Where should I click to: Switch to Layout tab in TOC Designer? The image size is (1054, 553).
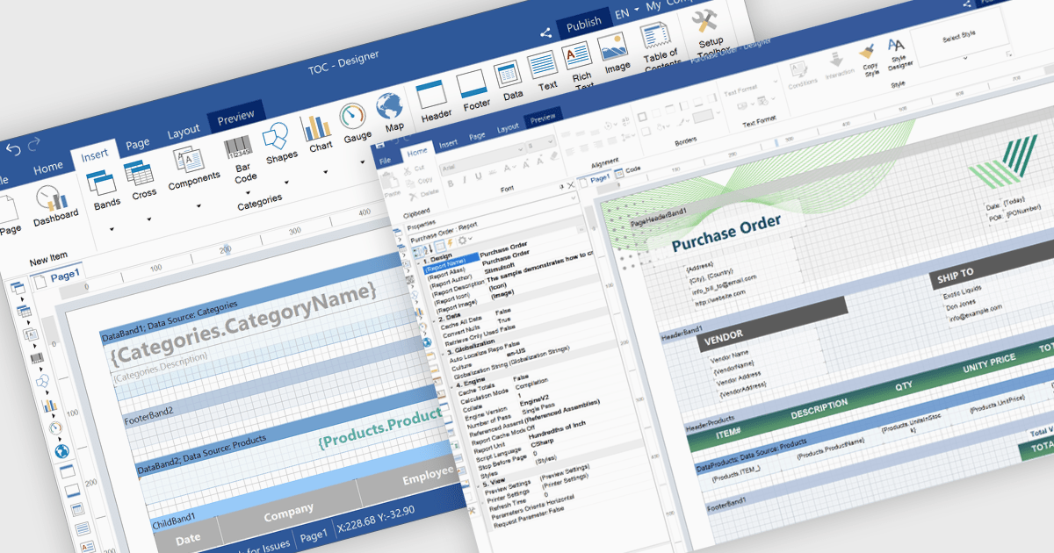pyautogui.click(x=184, y=132)
